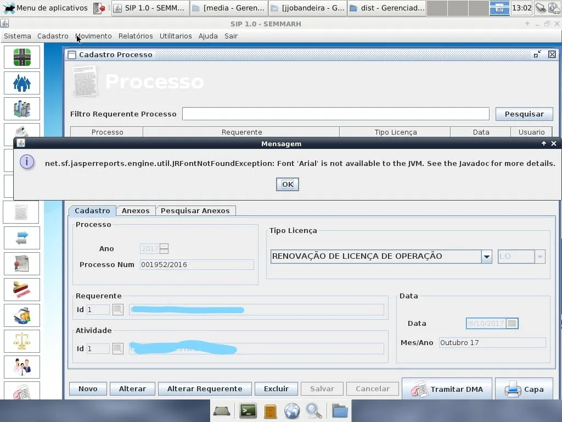Open the web browser globe dock icon

[x=292, y=411]
